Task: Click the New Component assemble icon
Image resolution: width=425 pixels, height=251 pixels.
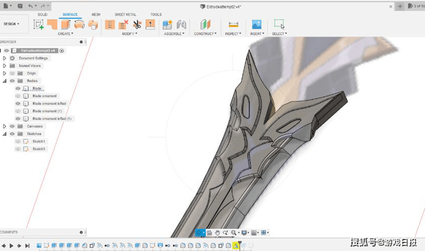Action: pyautogui.click(x=167, y=24)
